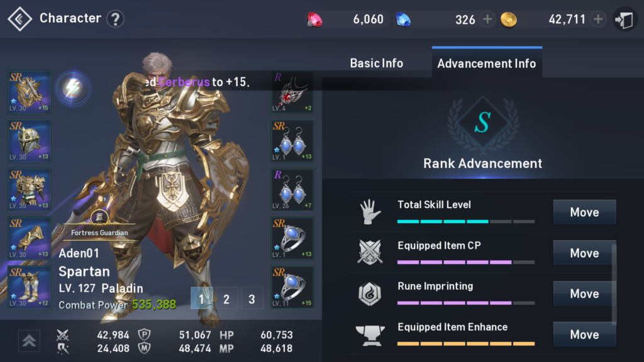This screenshot has height=362, width=644.
Task: Click Move for Total Skill Level
Action: click(584, 212)
